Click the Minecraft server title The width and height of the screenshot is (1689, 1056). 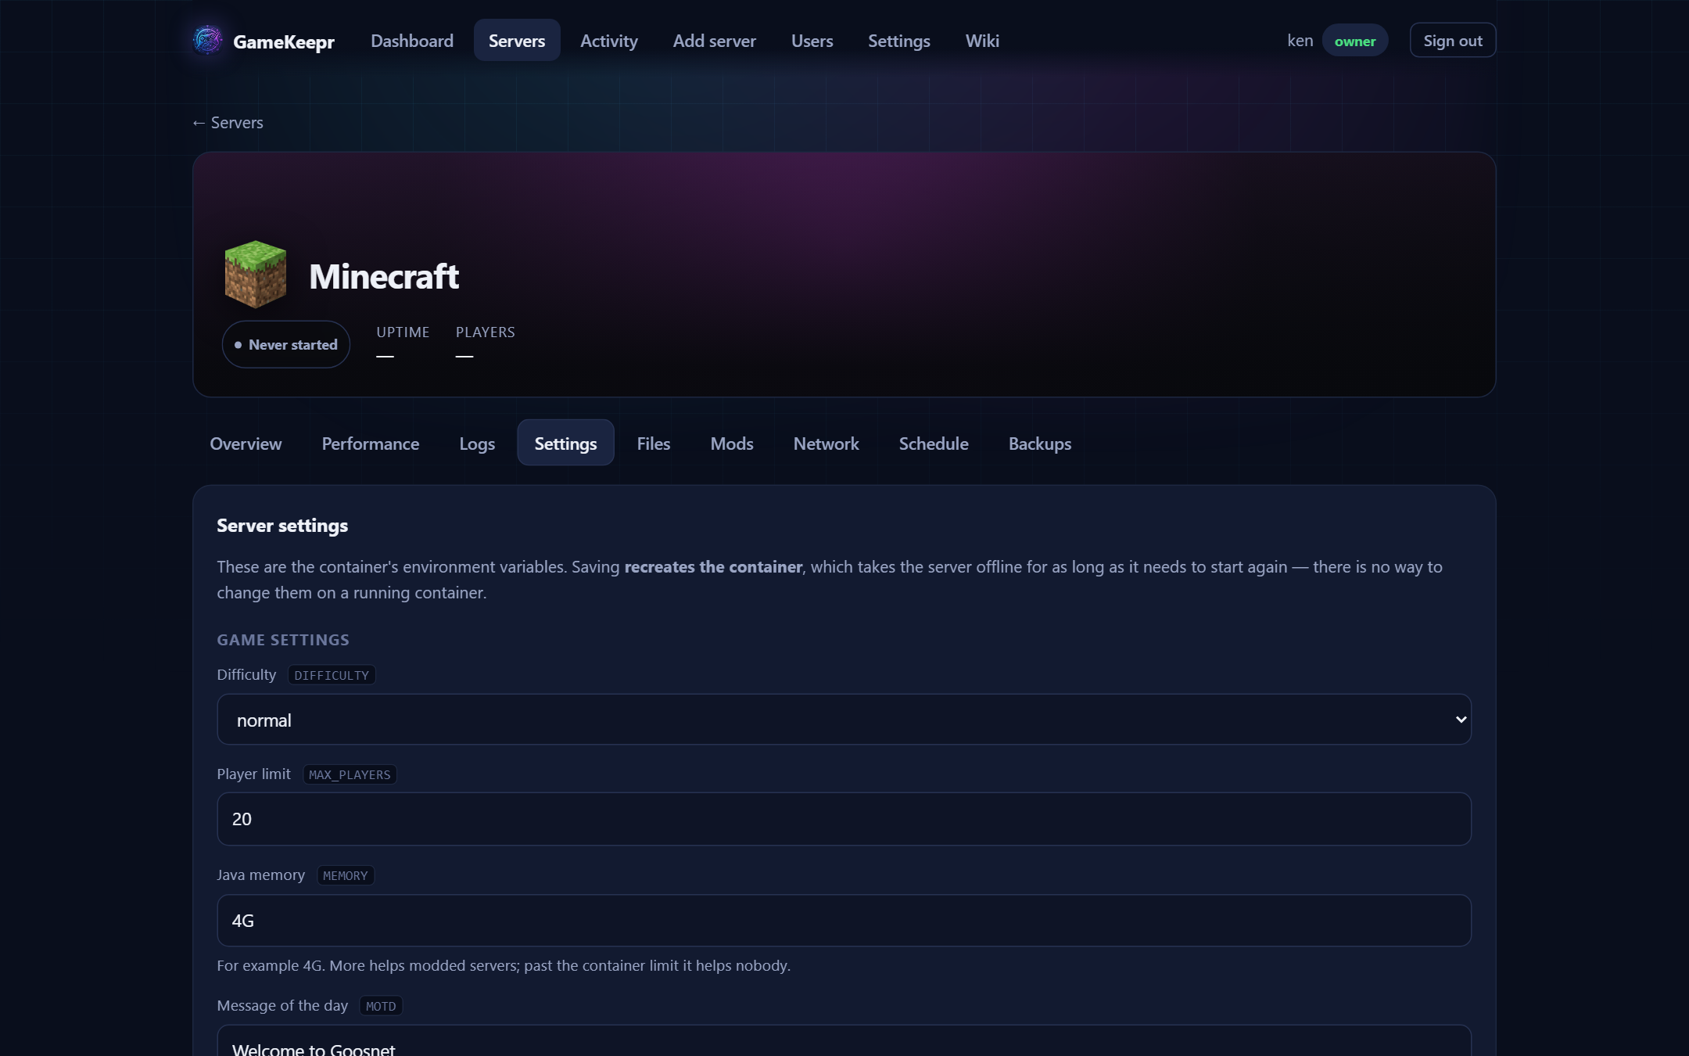click(x=384, y=276)
